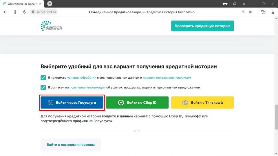Click the Госуслуги logo icon in the blue button
Viewport: 278px width, 156px height.
click(50, 102)
